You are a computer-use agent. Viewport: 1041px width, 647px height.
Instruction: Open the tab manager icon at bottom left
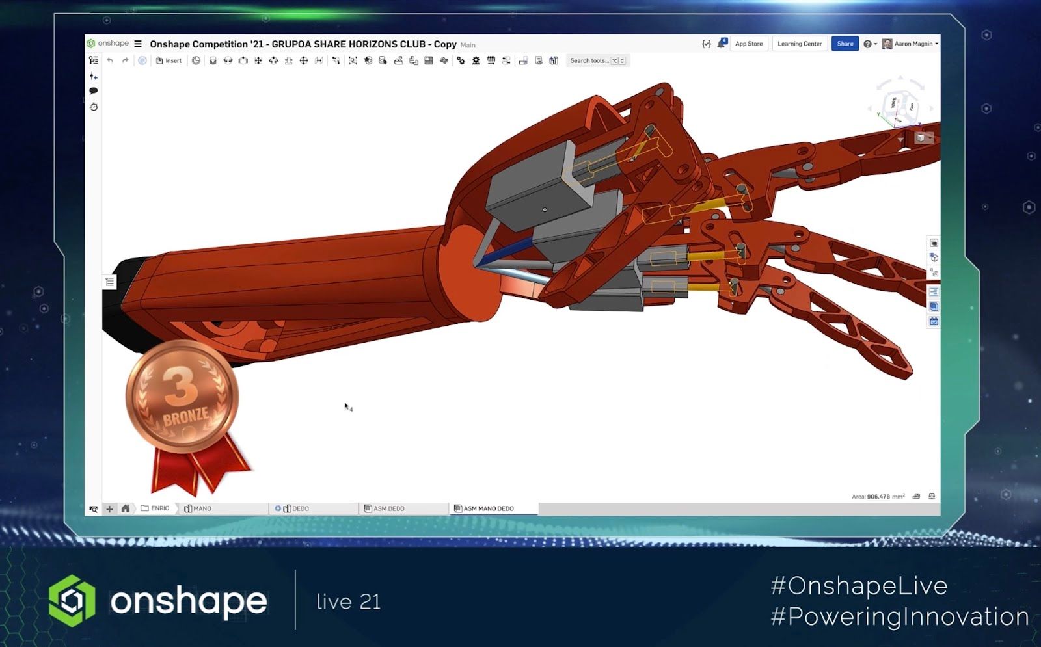(94, 508)
